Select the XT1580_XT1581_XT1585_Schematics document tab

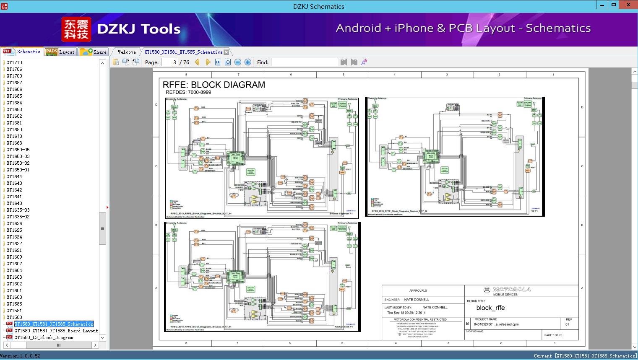[x=183, y=52]
